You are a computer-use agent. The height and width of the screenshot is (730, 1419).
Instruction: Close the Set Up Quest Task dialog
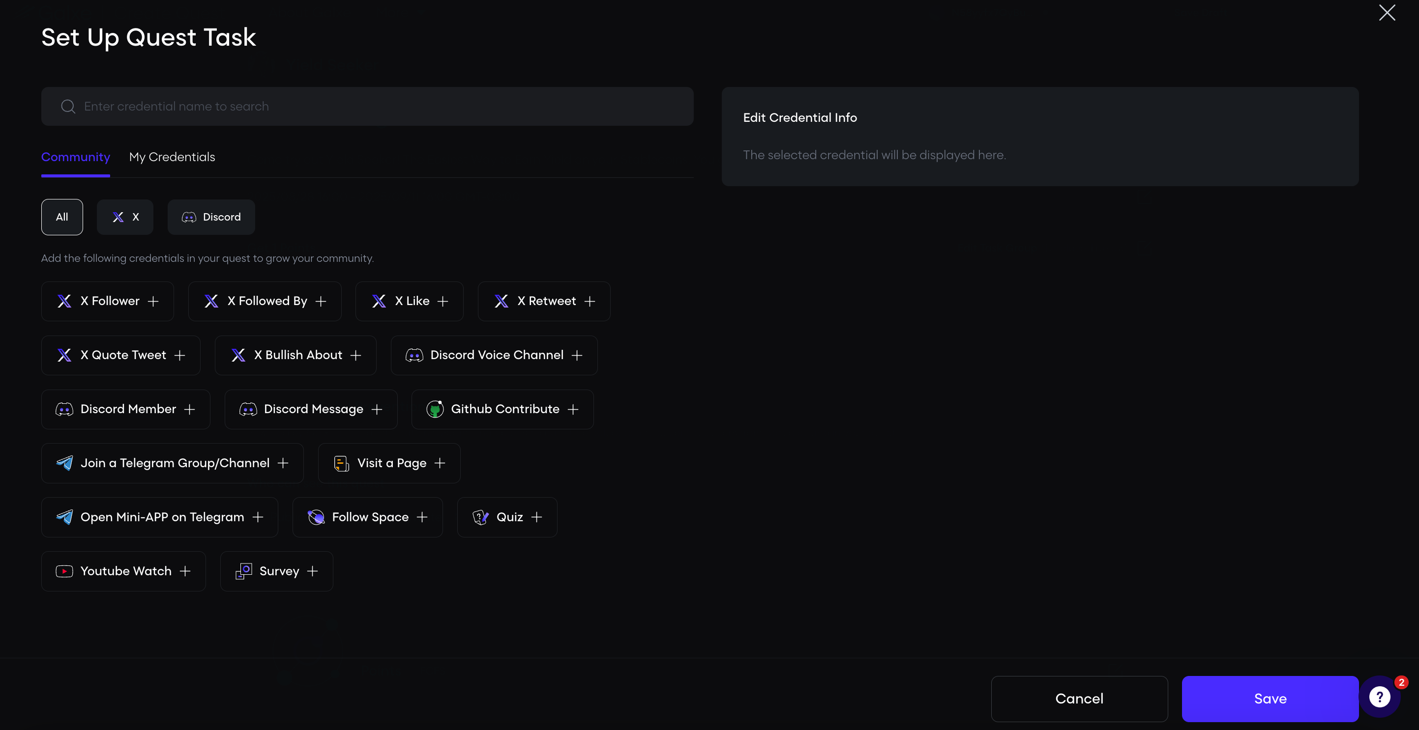pos(1387,13)
